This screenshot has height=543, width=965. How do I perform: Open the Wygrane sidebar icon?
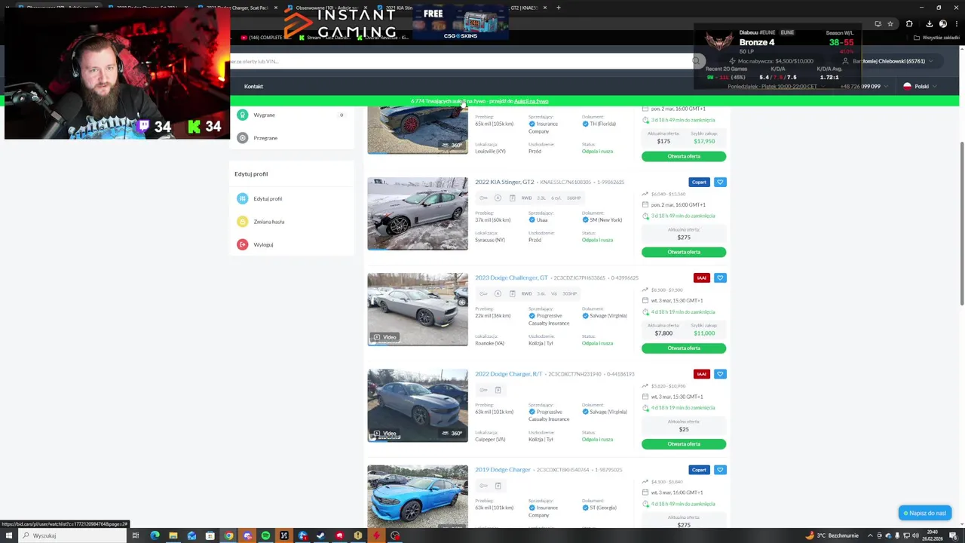coord(242,115)
